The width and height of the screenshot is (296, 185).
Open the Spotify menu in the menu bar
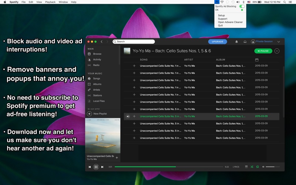coord(14,2)
